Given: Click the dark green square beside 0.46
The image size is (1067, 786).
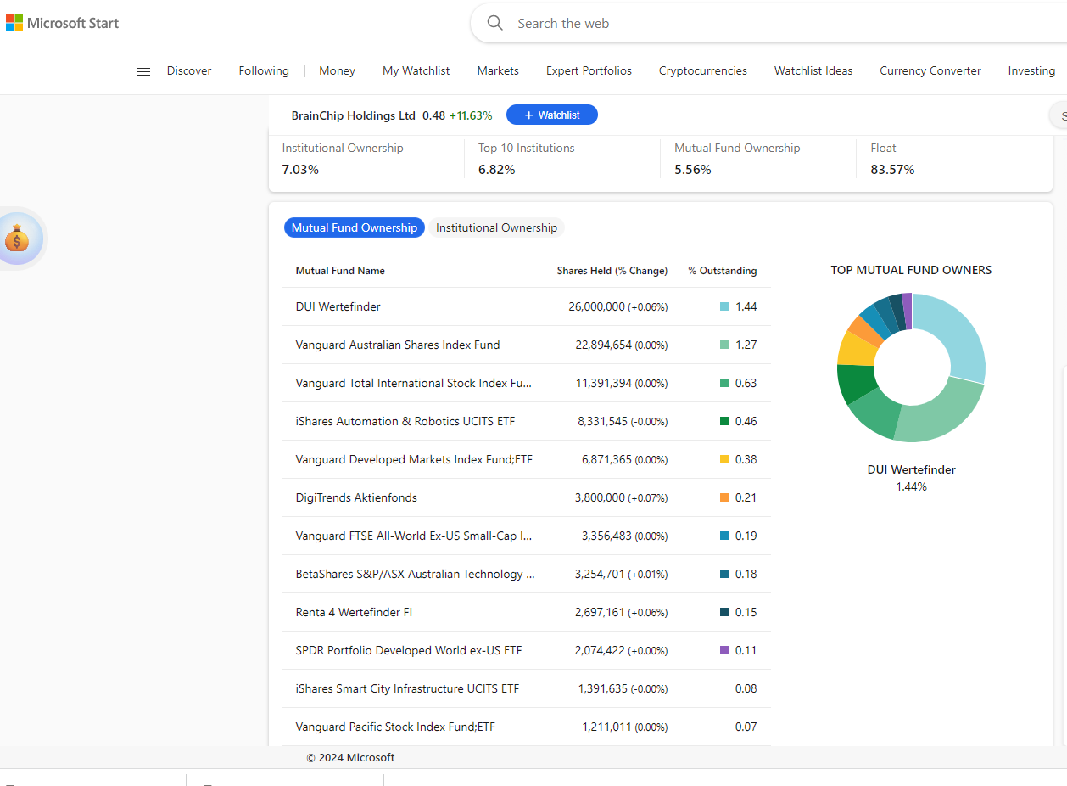Looking at the screenshot, I should tap(724, 421).
